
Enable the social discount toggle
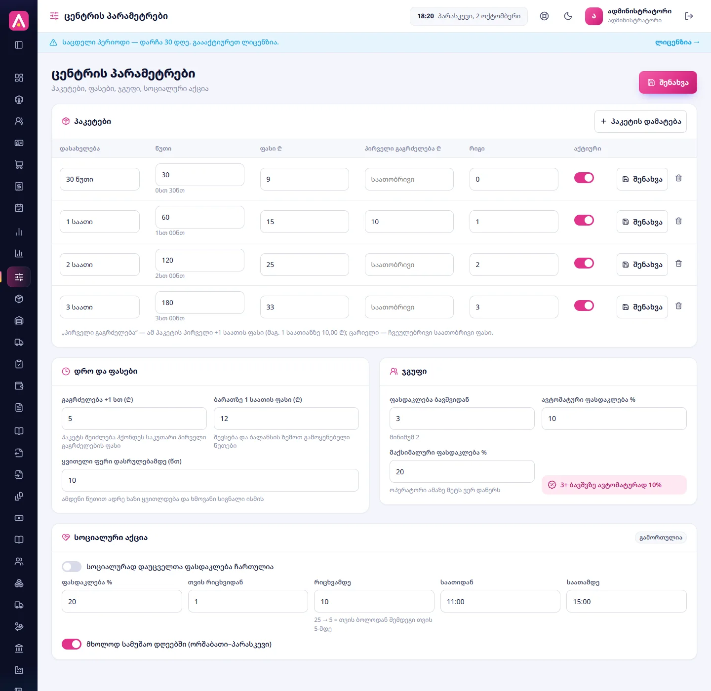(x=72, y=567)
